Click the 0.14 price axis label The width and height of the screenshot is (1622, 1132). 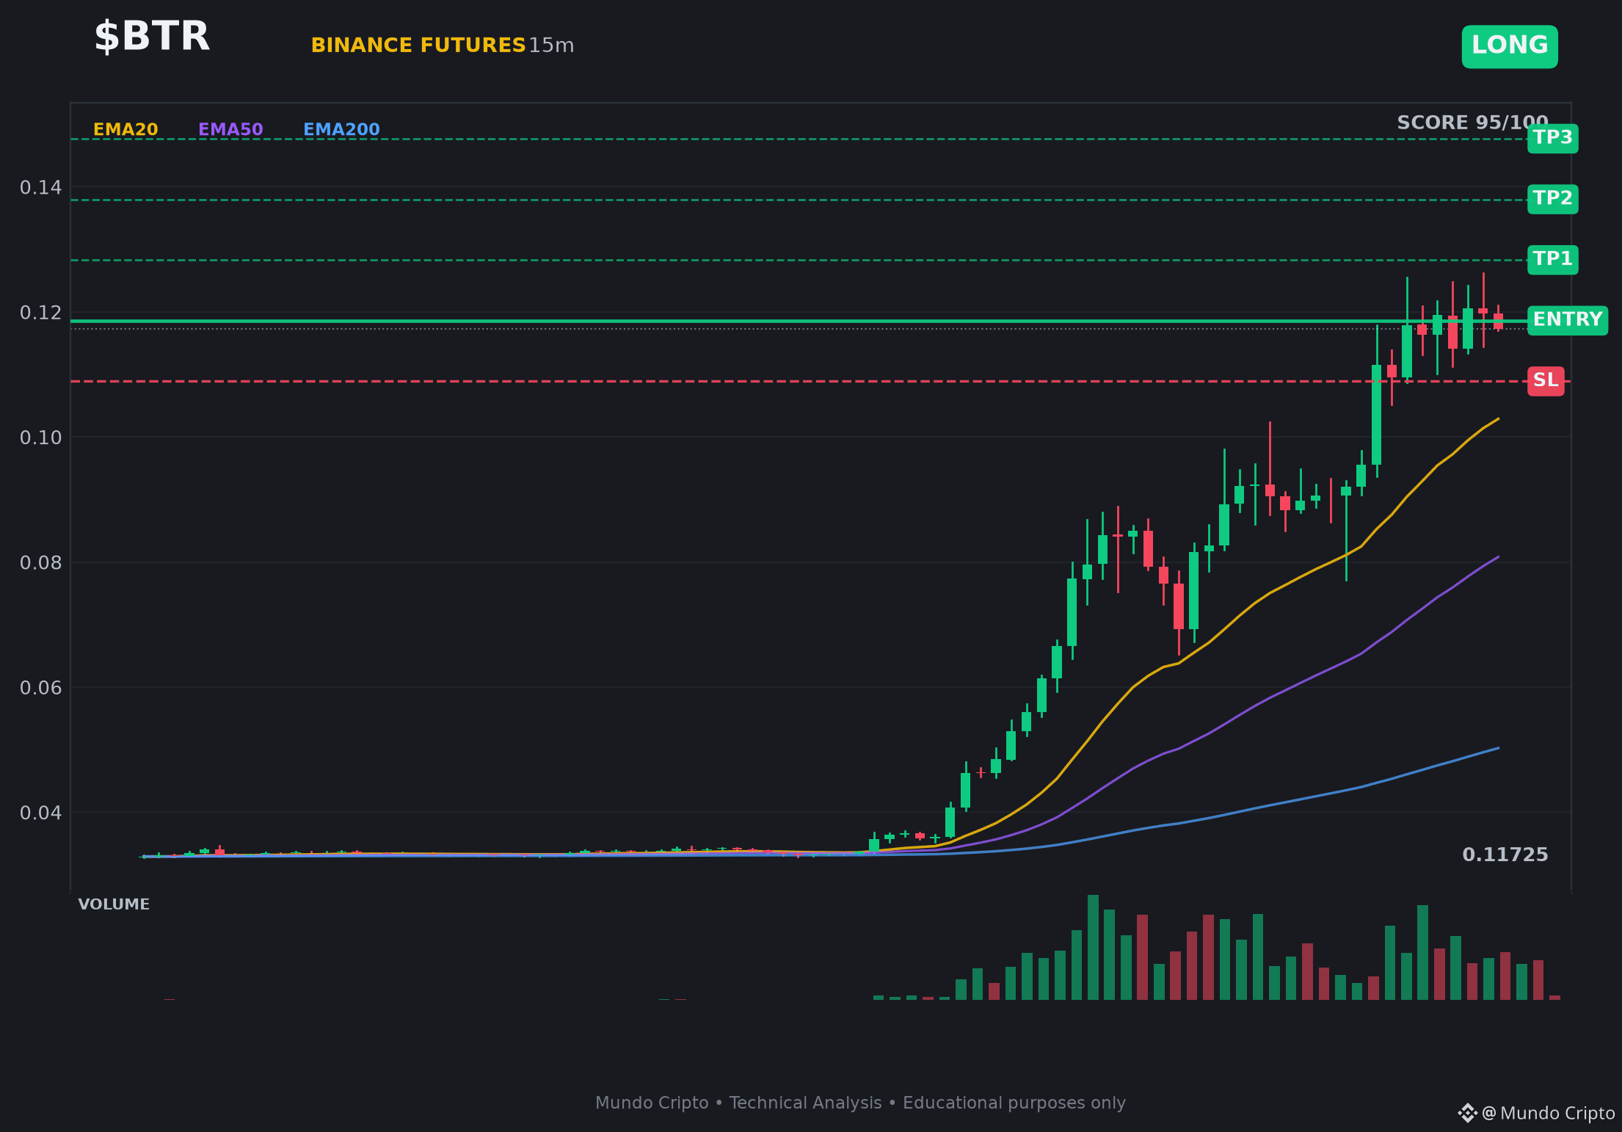coord(41,188)
